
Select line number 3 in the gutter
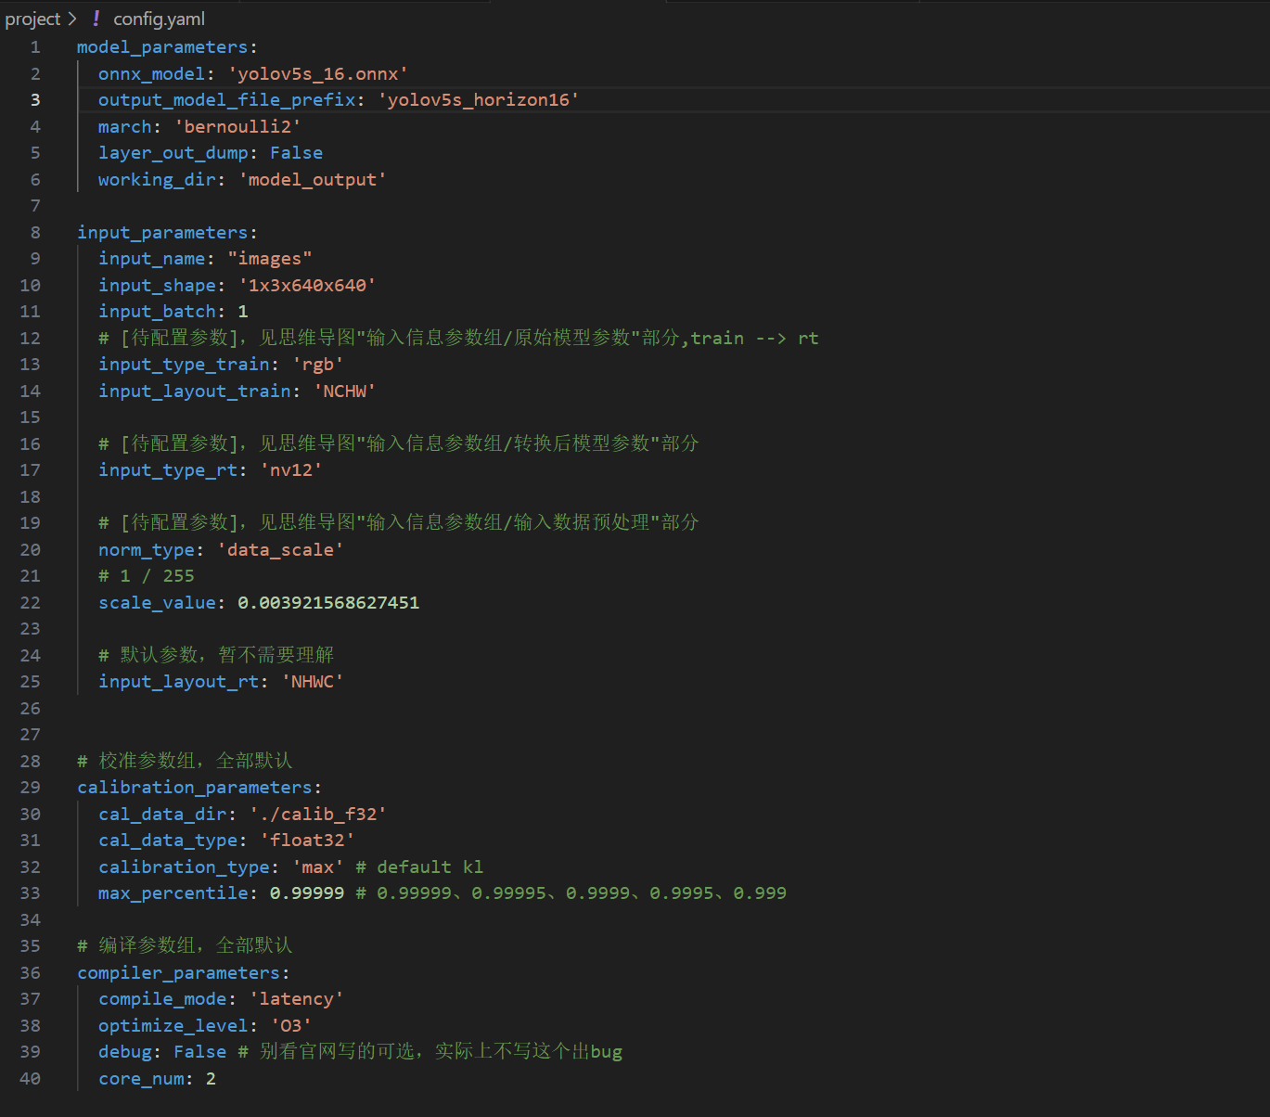(x=35, y=100)
